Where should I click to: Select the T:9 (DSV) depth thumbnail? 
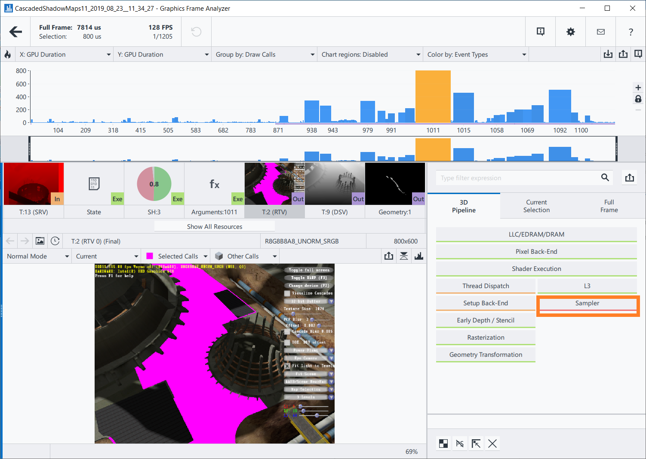[x=335, y=190]
